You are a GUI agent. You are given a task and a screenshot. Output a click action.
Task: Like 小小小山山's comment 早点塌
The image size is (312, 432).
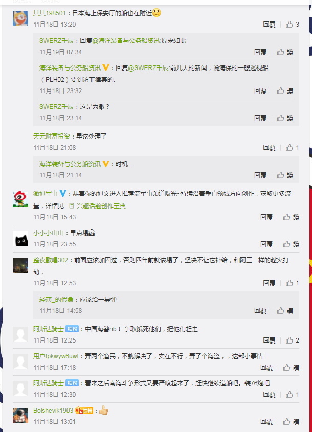[x=291, y=244]
